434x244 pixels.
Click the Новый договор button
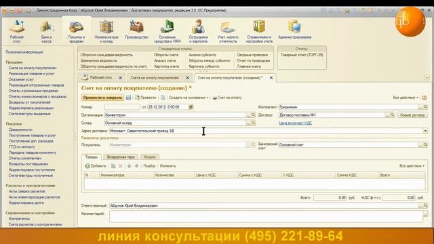(412, 115)
